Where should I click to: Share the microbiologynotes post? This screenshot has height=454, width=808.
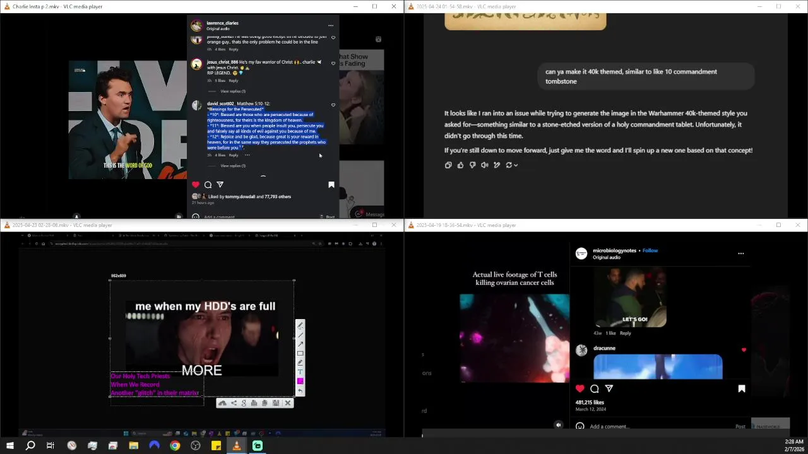[609, 388]
